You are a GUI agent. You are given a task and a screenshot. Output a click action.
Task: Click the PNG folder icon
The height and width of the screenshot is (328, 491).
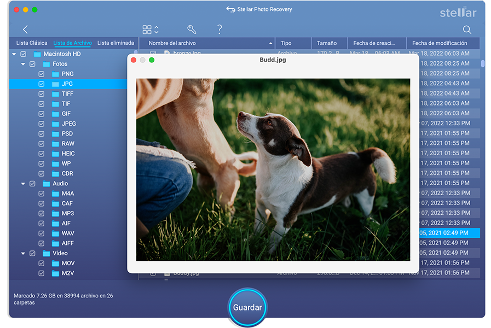pos(55,74)
